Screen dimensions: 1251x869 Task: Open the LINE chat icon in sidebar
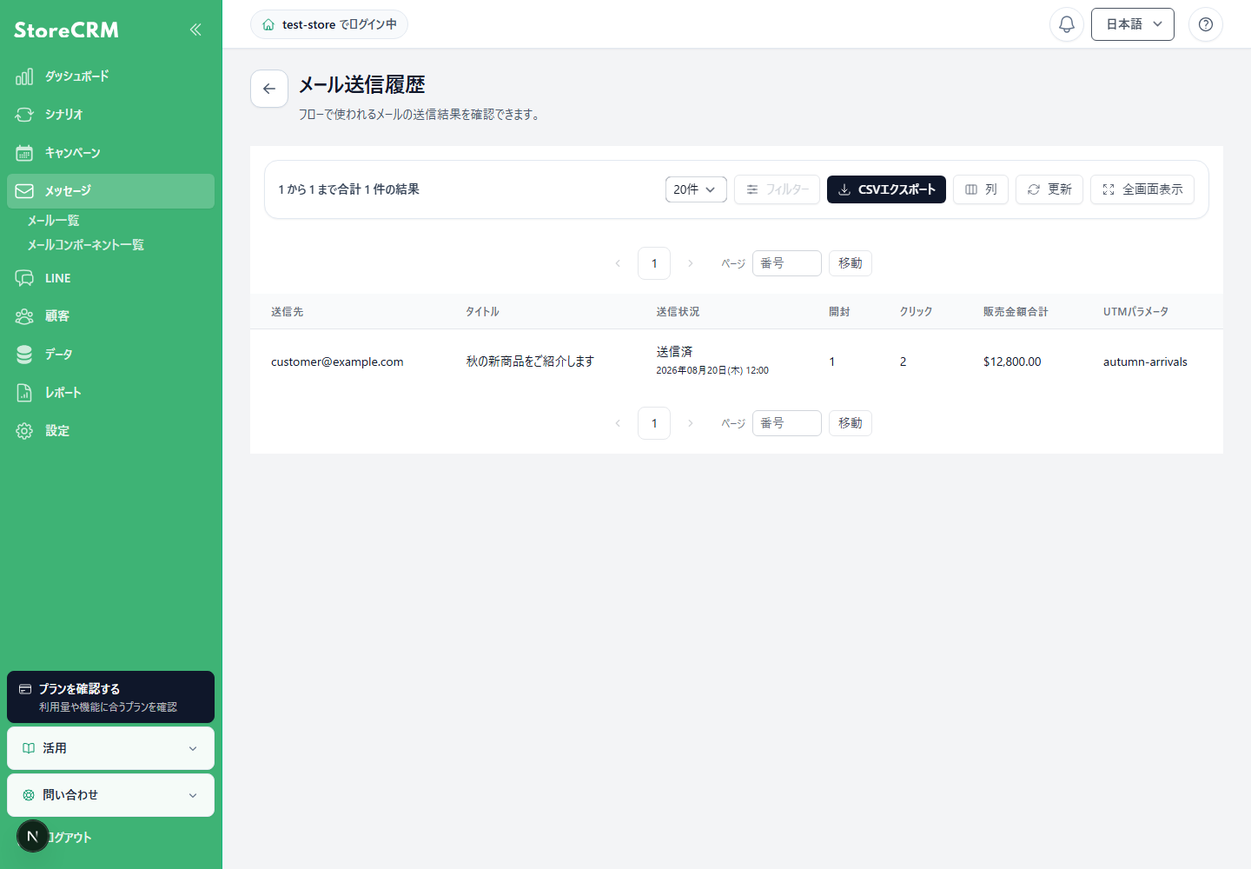[24, 278]
